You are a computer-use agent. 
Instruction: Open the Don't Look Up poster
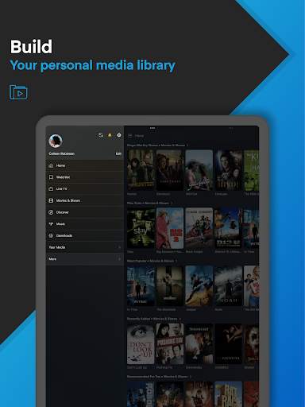pos(141,343)
